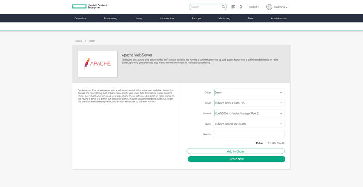
Task: Open the Tools menu
Action: [250, 18]
